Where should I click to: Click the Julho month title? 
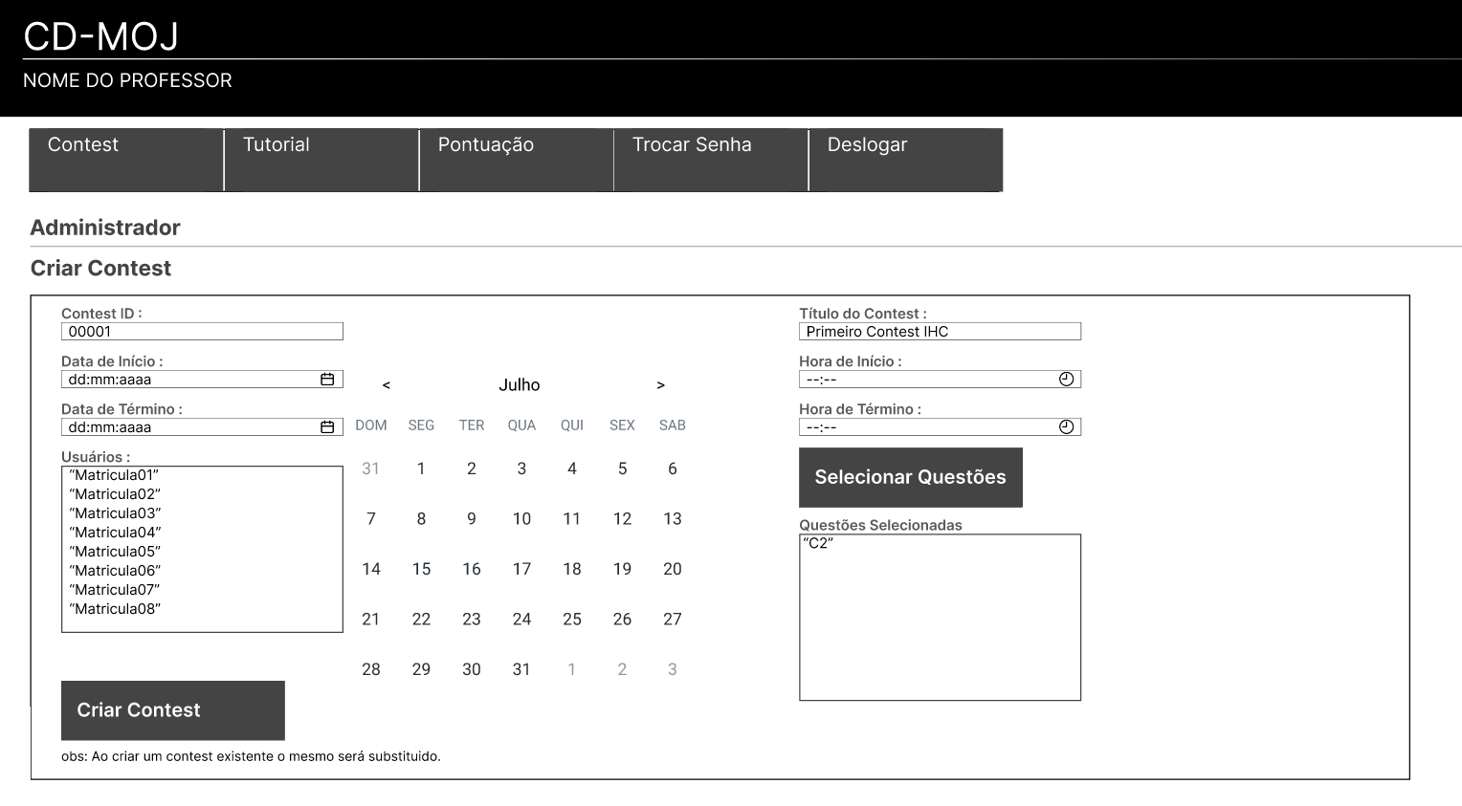520,385
